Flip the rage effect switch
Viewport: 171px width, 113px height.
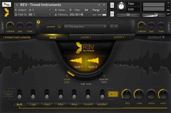[x=33, y=94]
